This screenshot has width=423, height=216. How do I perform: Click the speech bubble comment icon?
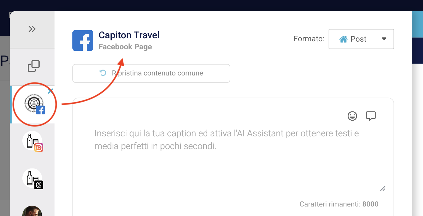371,116
